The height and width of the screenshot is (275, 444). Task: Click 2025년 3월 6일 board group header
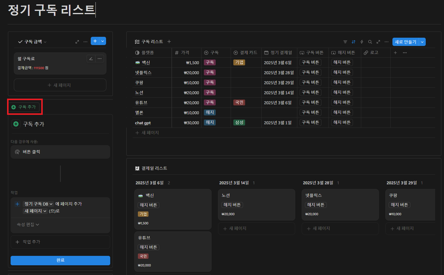pos(149,183)
